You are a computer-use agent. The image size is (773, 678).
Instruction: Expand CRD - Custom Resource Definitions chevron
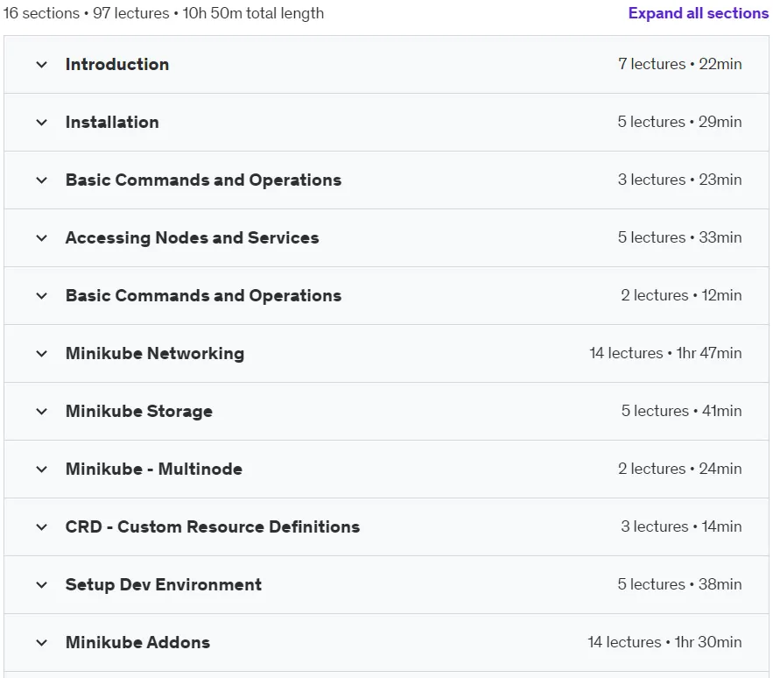point(42,527)
